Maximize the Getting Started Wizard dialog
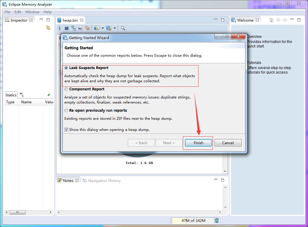Screen dimensions: 308x227 (227, 36)
